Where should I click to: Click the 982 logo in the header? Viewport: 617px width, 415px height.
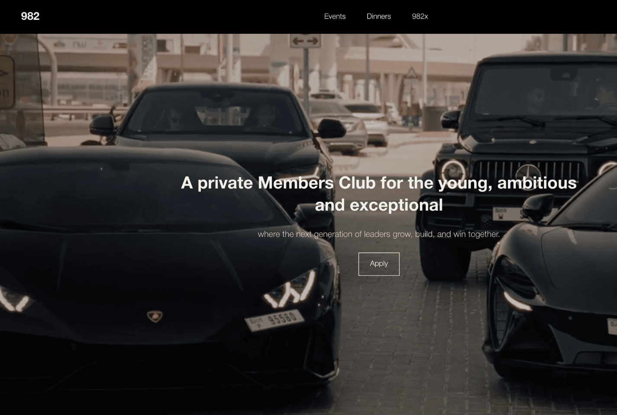30,16
